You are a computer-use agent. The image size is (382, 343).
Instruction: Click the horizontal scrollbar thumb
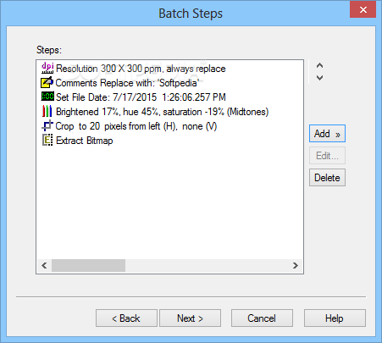pyautogui.click(x=88, y=266)
